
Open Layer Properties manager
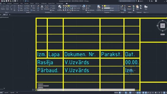pos(60,8)
